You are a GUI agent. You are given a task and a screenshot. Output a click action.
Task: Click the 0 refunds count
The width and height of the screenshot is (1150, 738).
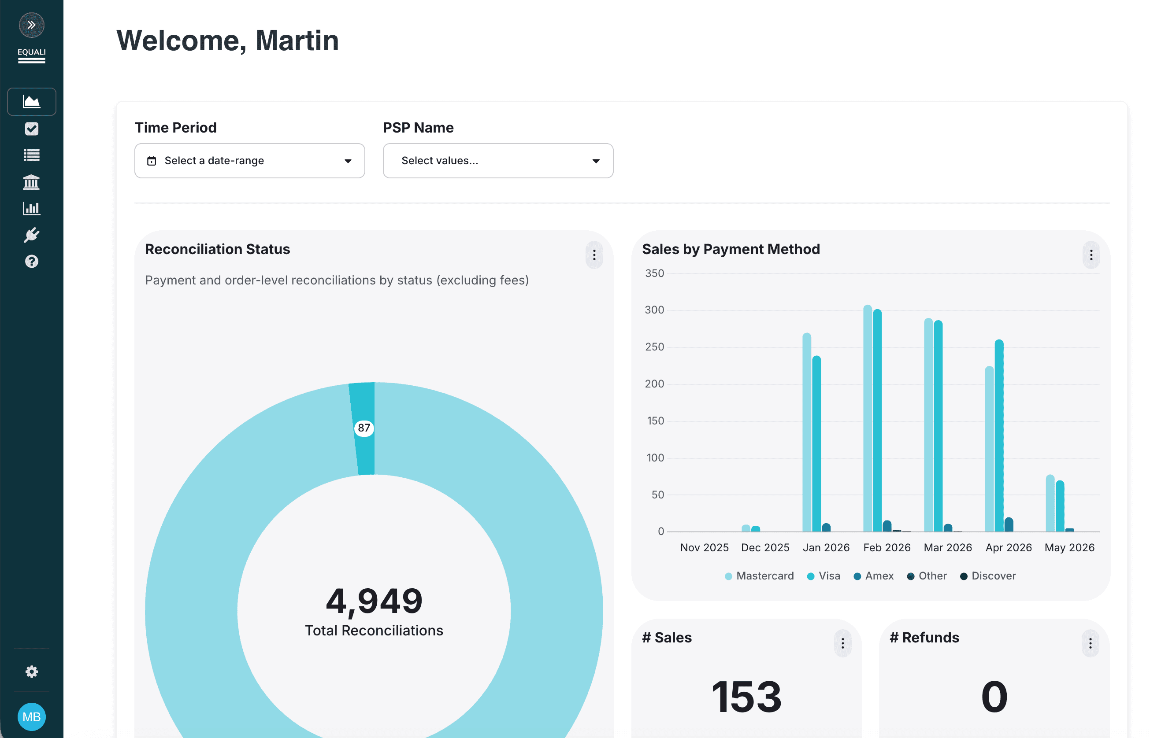coord(994,697)
